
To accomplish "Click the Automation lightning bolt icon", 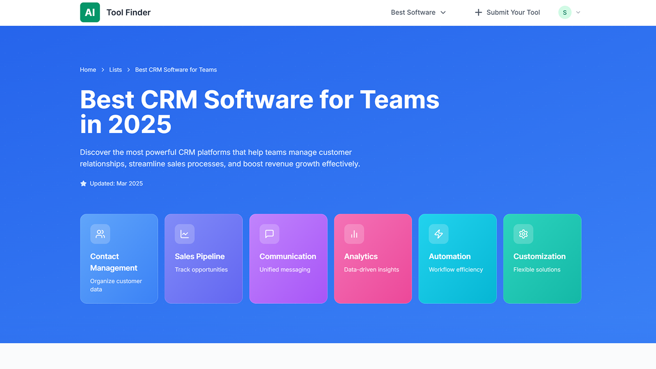I will pyautogui.click(x=439, y=234).
